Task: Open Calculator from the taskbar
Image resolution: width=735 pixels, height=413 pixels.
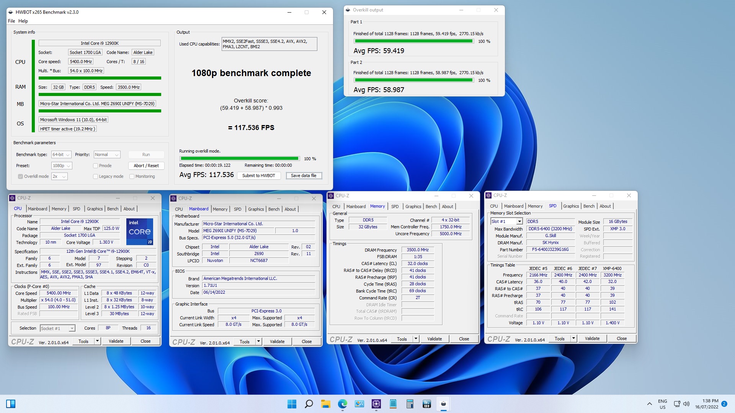Action: point(410,404)
